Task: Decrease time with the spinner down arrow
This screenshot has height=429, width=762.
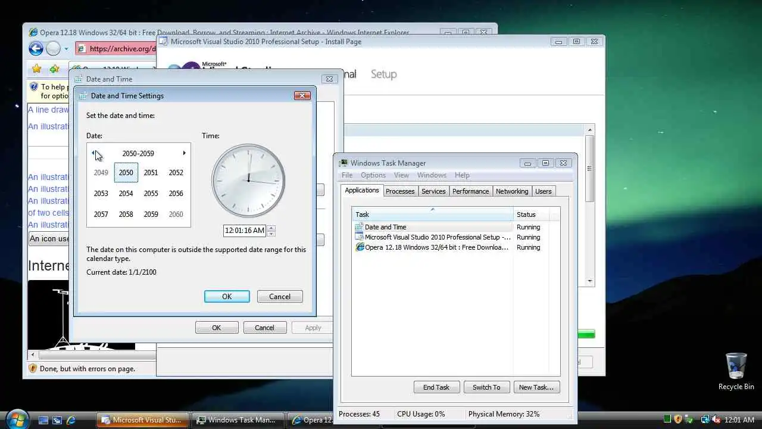Action: click(271, 234)
